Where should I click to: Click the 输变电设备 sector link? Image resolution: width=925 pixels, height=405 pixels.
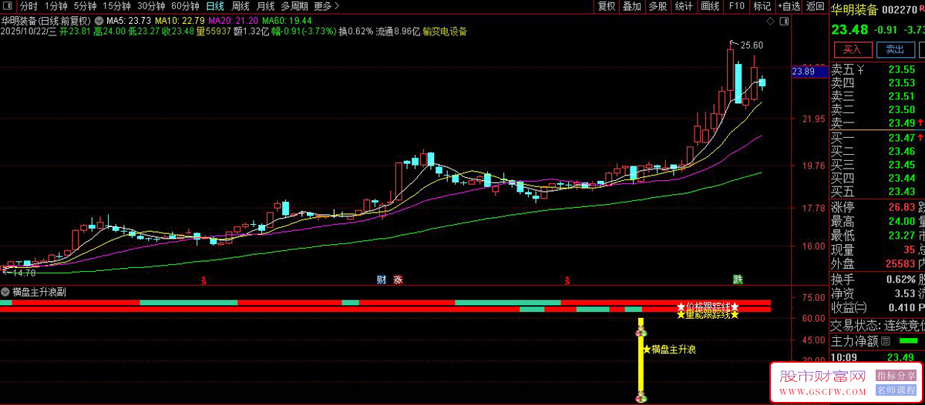click(x=445, y=32)
